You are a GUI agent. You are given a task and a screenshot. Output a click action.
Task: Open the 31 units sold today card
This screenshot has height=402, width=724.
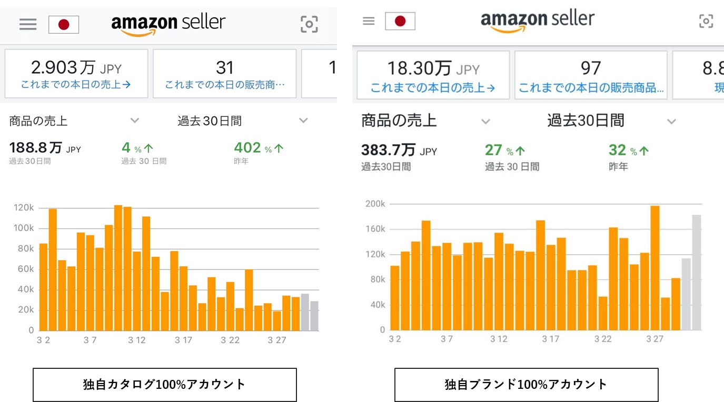(224, 74)
